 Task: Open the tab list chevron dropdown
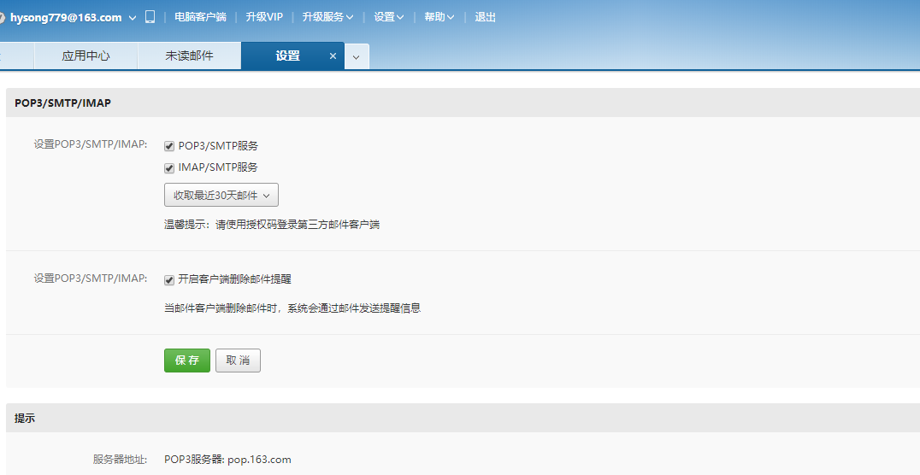[x=357, y=57]
